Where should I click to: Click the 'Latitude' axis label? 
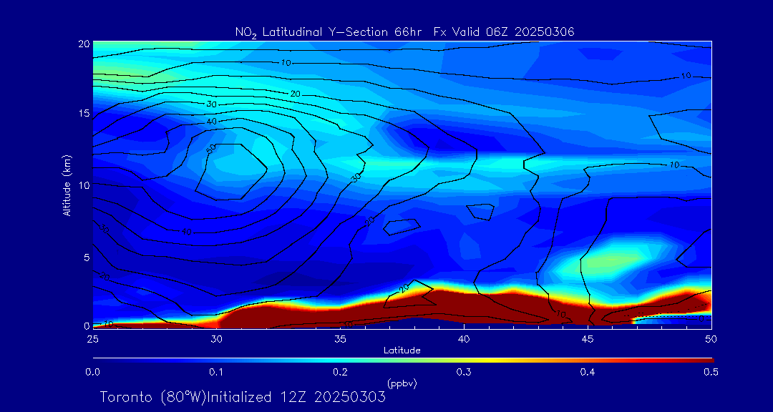point(402,350)
